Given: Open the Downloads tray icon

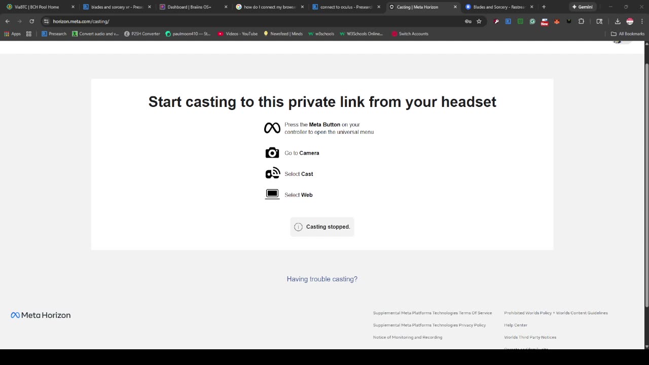Looking at the screenshot, I should coord(618,21).
